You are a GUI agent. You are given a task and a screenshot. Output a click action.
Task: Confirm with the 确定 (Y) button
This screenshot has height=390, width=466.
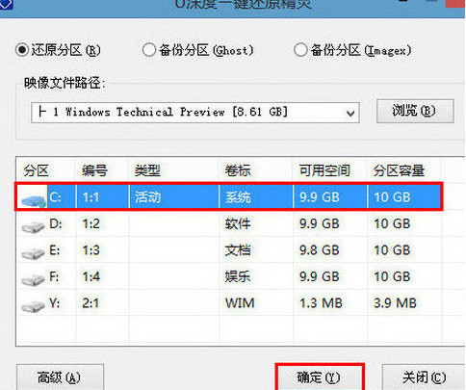click(320, 377)
